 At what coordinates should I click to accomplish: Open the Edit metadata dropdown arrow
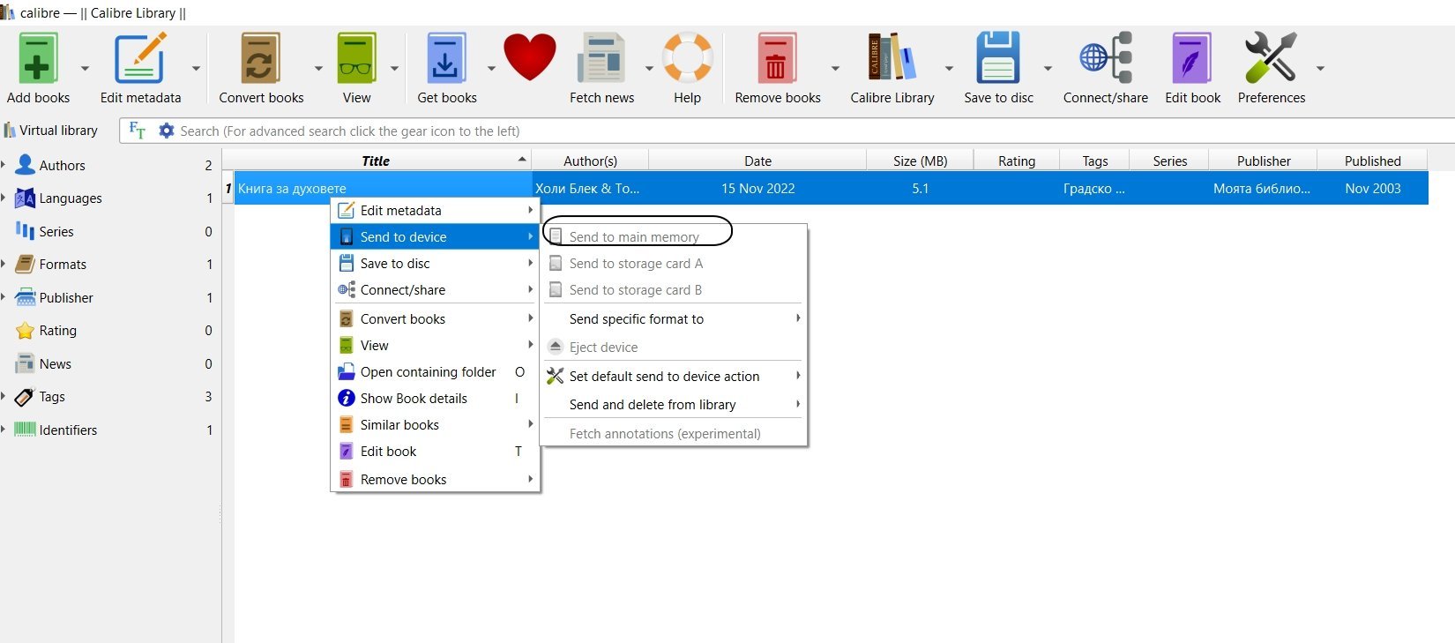pyautogui.click(x=196, y=68)
